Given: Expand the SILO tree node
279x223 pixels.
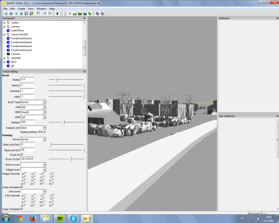Looking at the screenshot, I should tap(4, 62).
